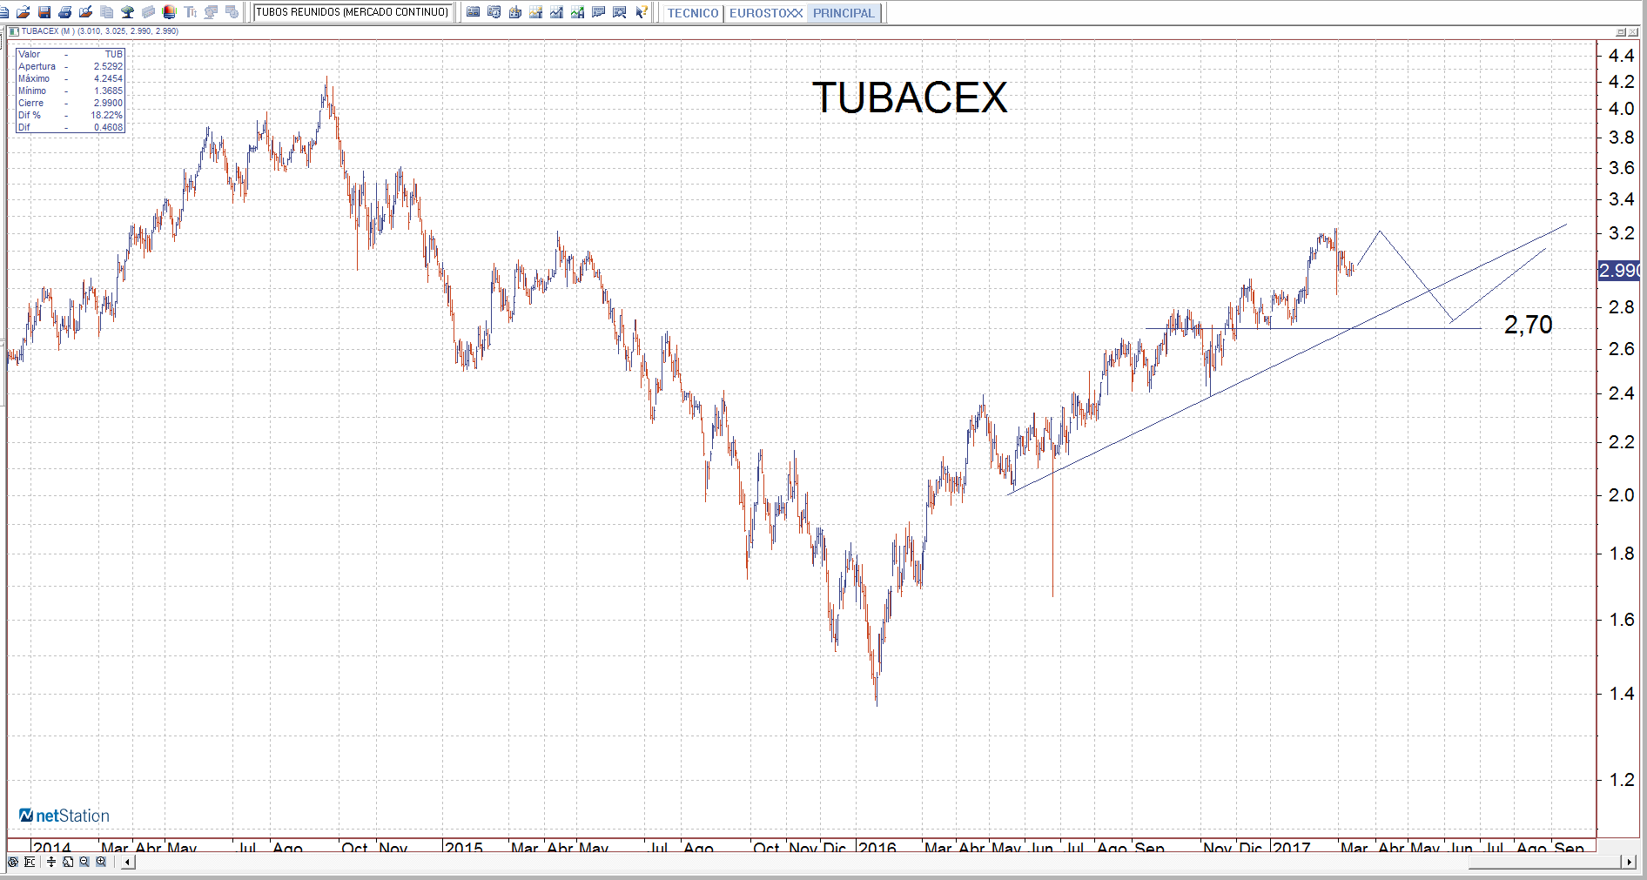Click the vertical scale adjust icon

click(x=51, y=862)
